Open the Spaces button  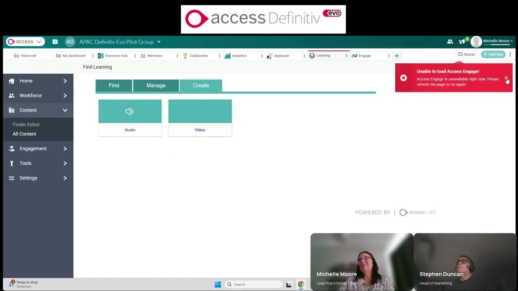pos(467,54)
